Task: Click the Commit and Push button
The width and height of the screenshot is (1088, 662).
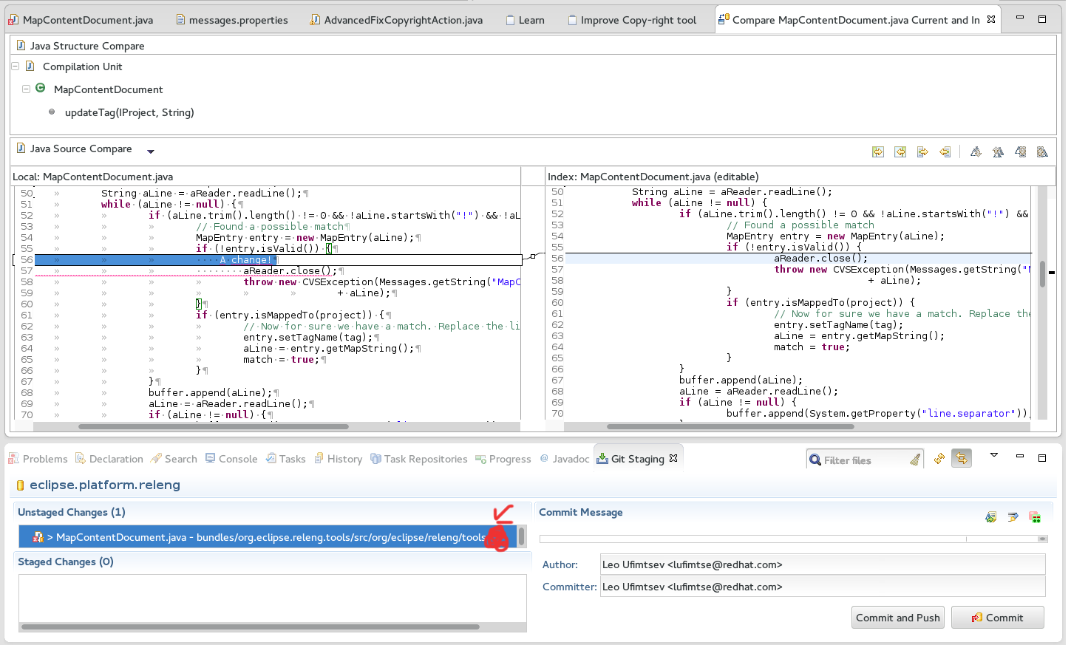Action: coord(897,618)
